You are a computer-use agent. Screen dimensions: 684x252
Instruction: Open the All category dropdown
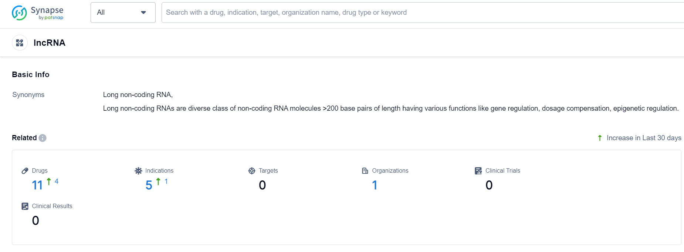tap(118, 13)
